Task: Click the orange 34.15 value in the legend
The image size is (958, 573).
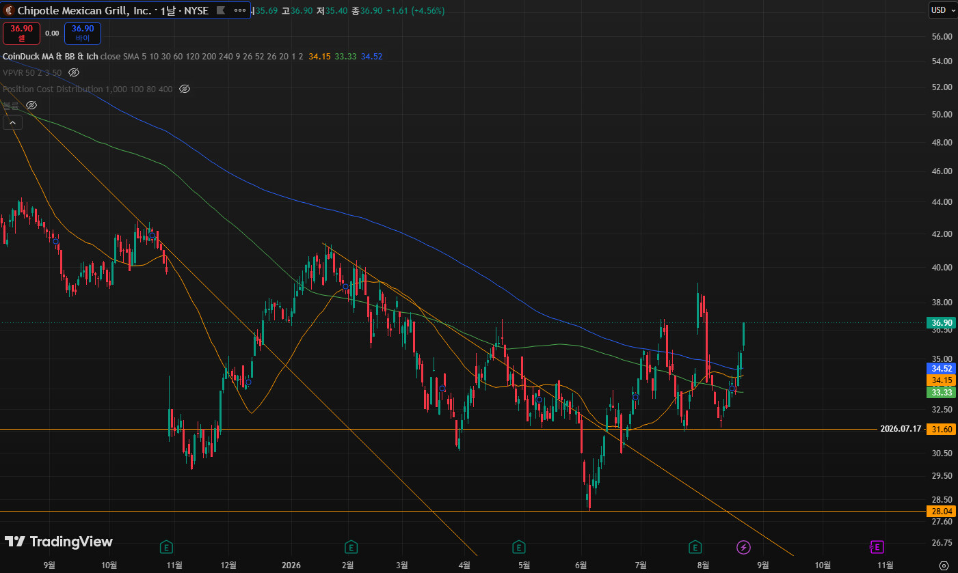Action: click(319, 56)
